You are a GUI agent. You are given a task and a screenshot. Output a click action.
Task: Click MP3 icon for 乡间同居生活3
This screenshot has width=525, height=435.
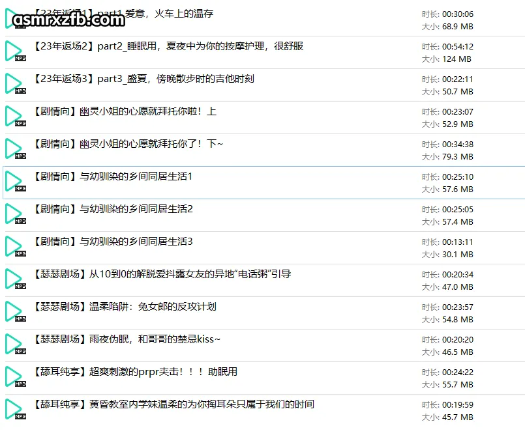(16, 246)
